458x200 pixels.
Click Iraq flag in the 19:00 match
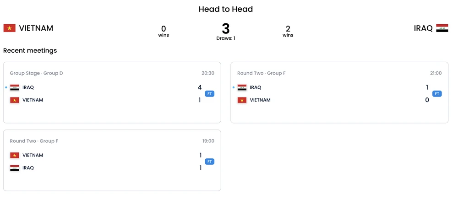(x=15, y=168)
